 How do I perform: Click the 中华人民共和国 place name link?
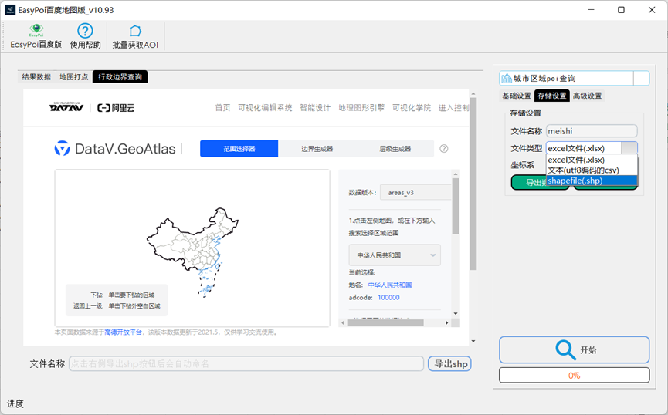[390, 285]
